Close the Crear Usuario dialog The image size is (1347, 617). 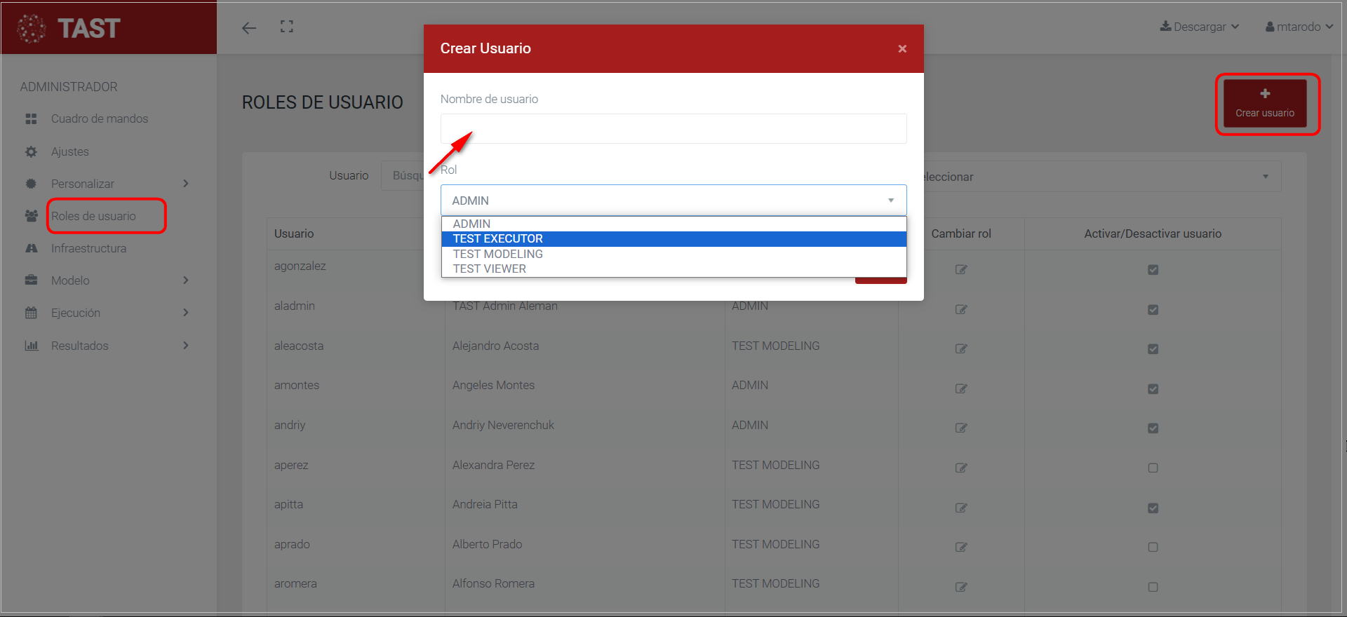pos(902,48)
